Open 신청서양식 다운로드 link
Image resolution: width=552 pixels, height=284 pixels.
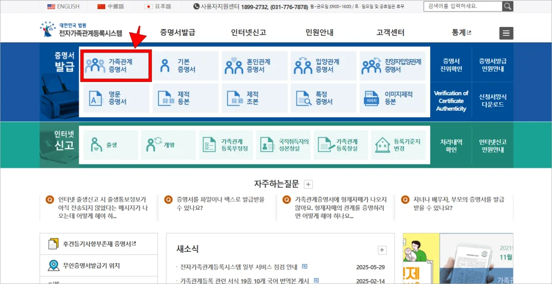click(x=493, y=101)
